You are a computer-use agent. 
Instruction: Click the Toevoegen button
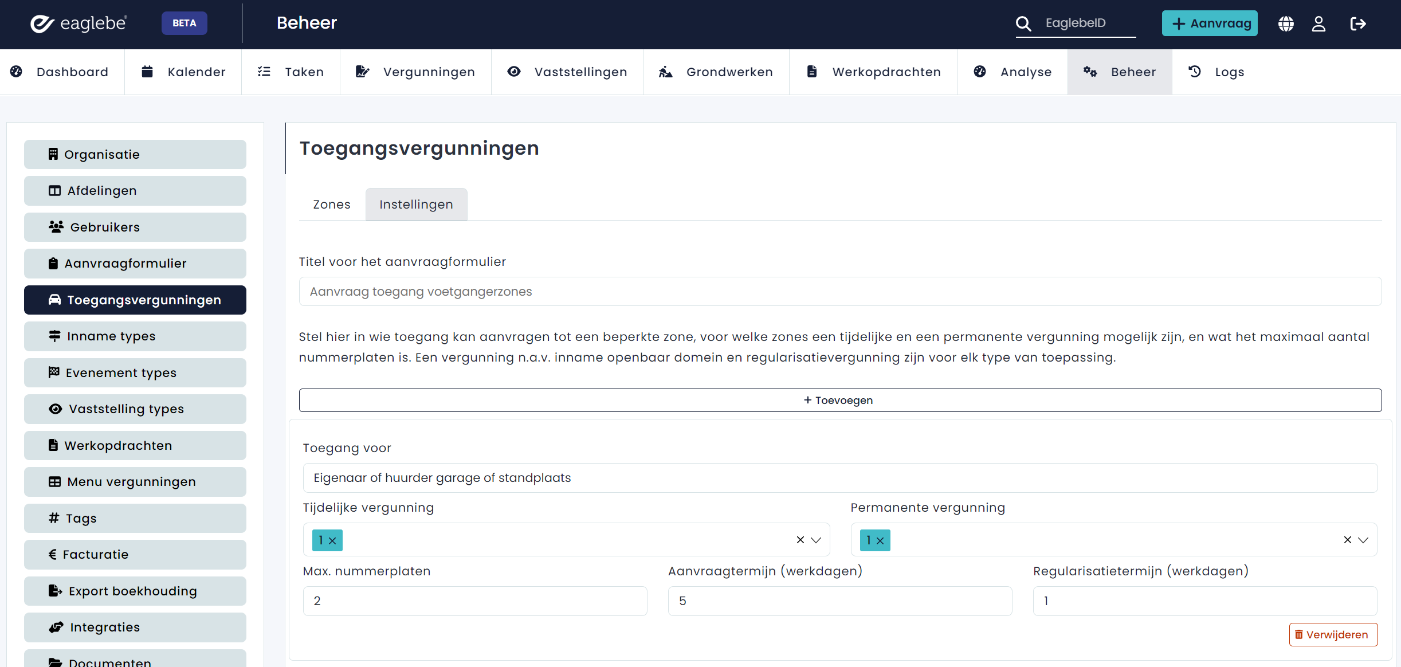839,400
